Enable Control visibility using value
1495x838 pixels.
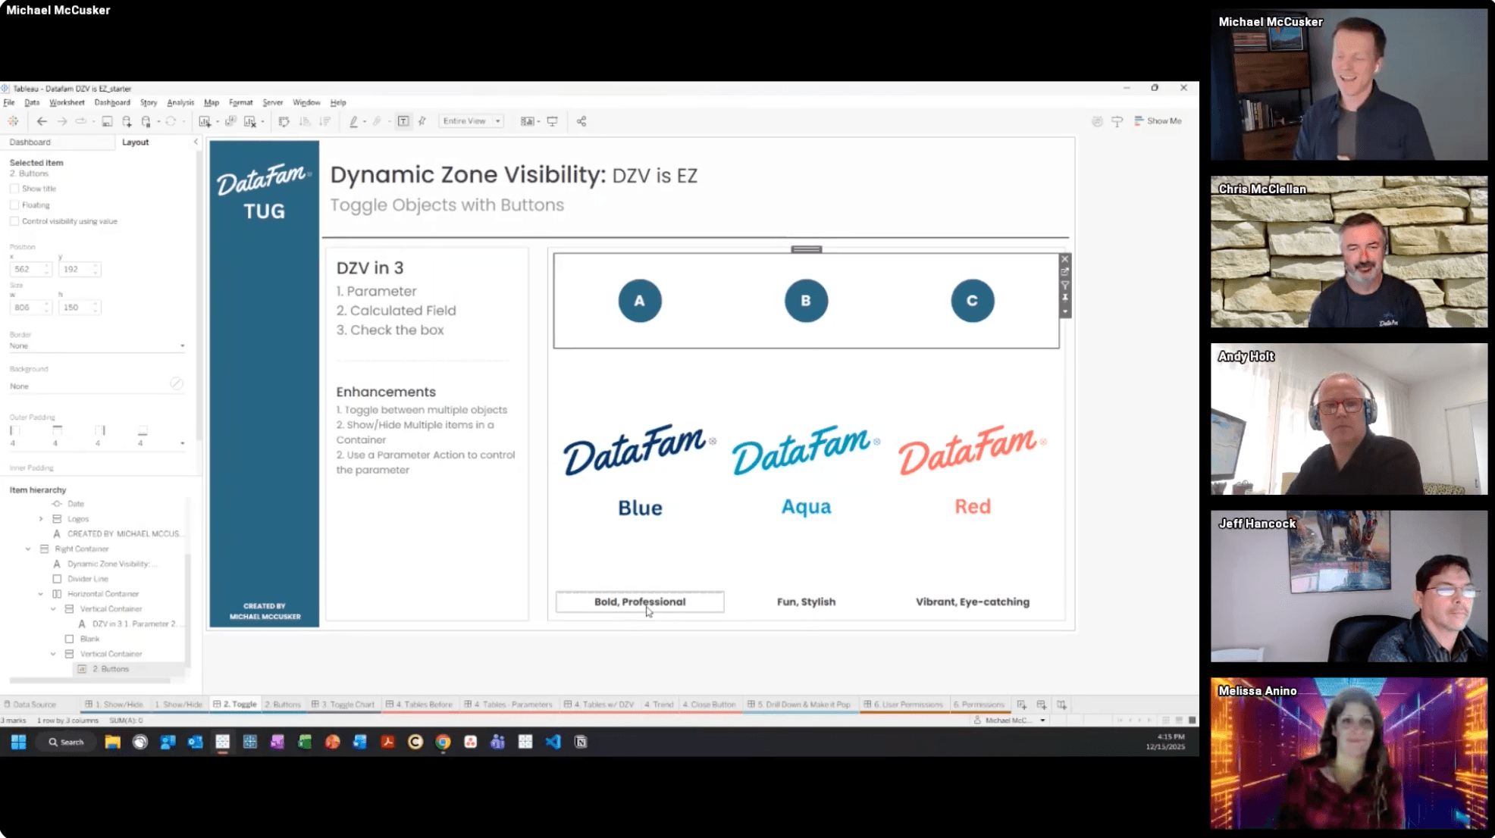pos(14,221)
